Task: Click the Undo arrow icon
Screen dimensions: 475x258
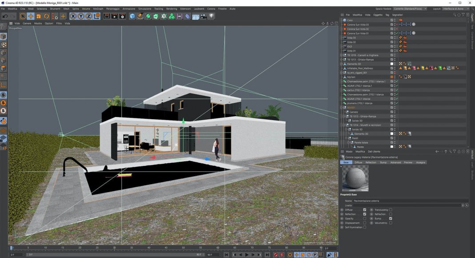Action: tap(5, 16)
